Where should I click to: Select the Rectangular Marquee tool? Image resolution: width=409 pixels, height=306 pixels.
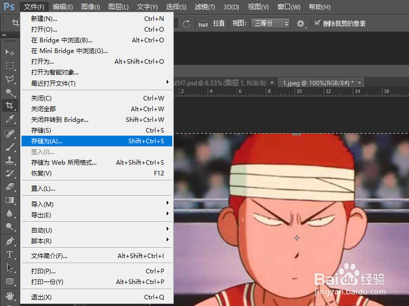pos(10,66)
